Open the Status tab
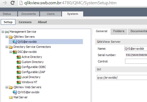The width and height of the screenshot is (147, 102). click(x=8, y=14)
